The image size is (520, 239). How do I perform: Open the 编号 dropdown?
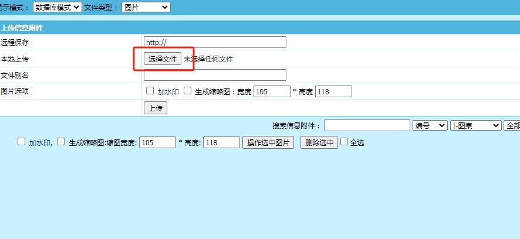(430, 125)
